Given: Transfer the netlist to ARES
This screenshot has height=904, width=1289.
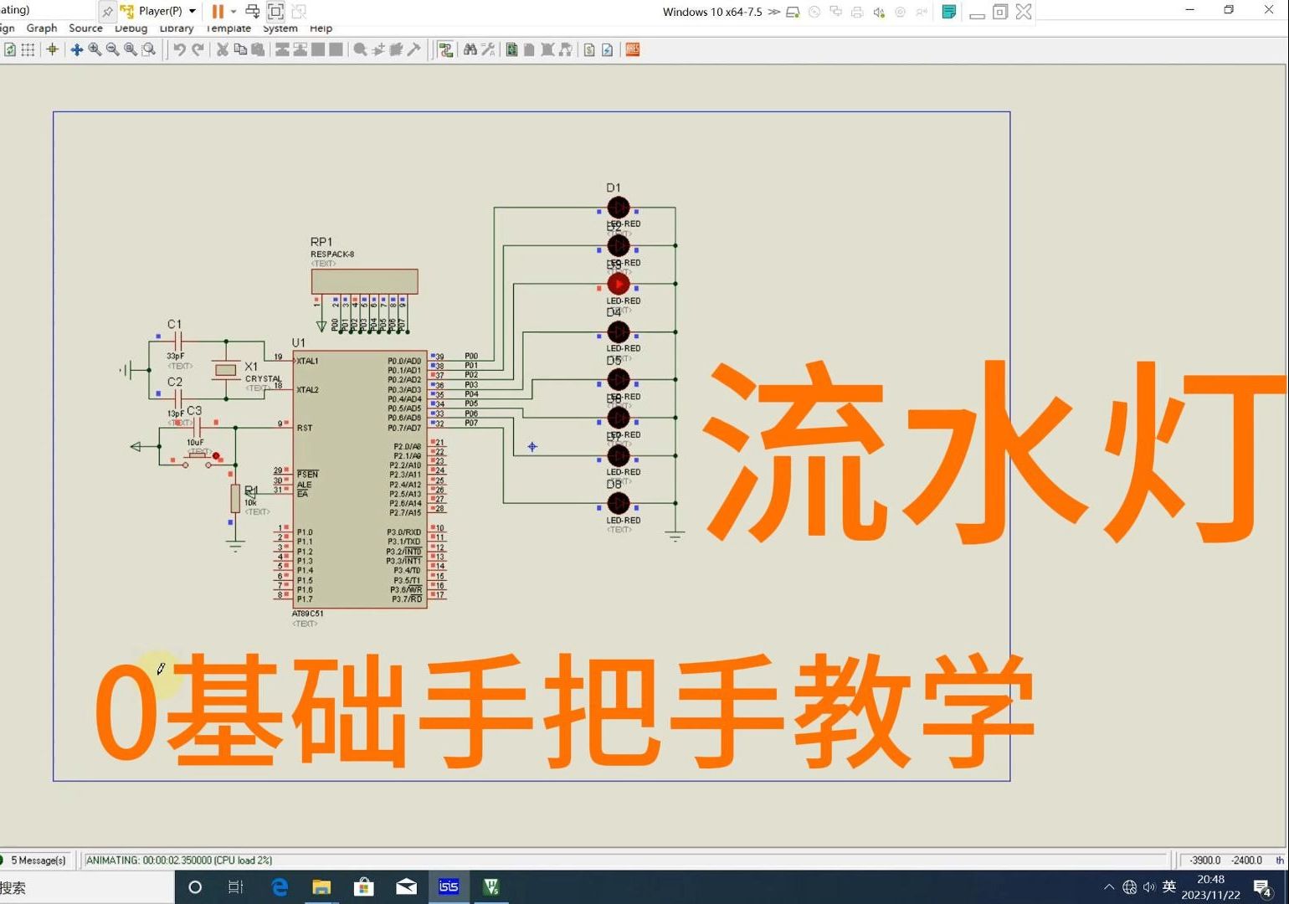Looking at the screenshot, I should coord(632,49).
